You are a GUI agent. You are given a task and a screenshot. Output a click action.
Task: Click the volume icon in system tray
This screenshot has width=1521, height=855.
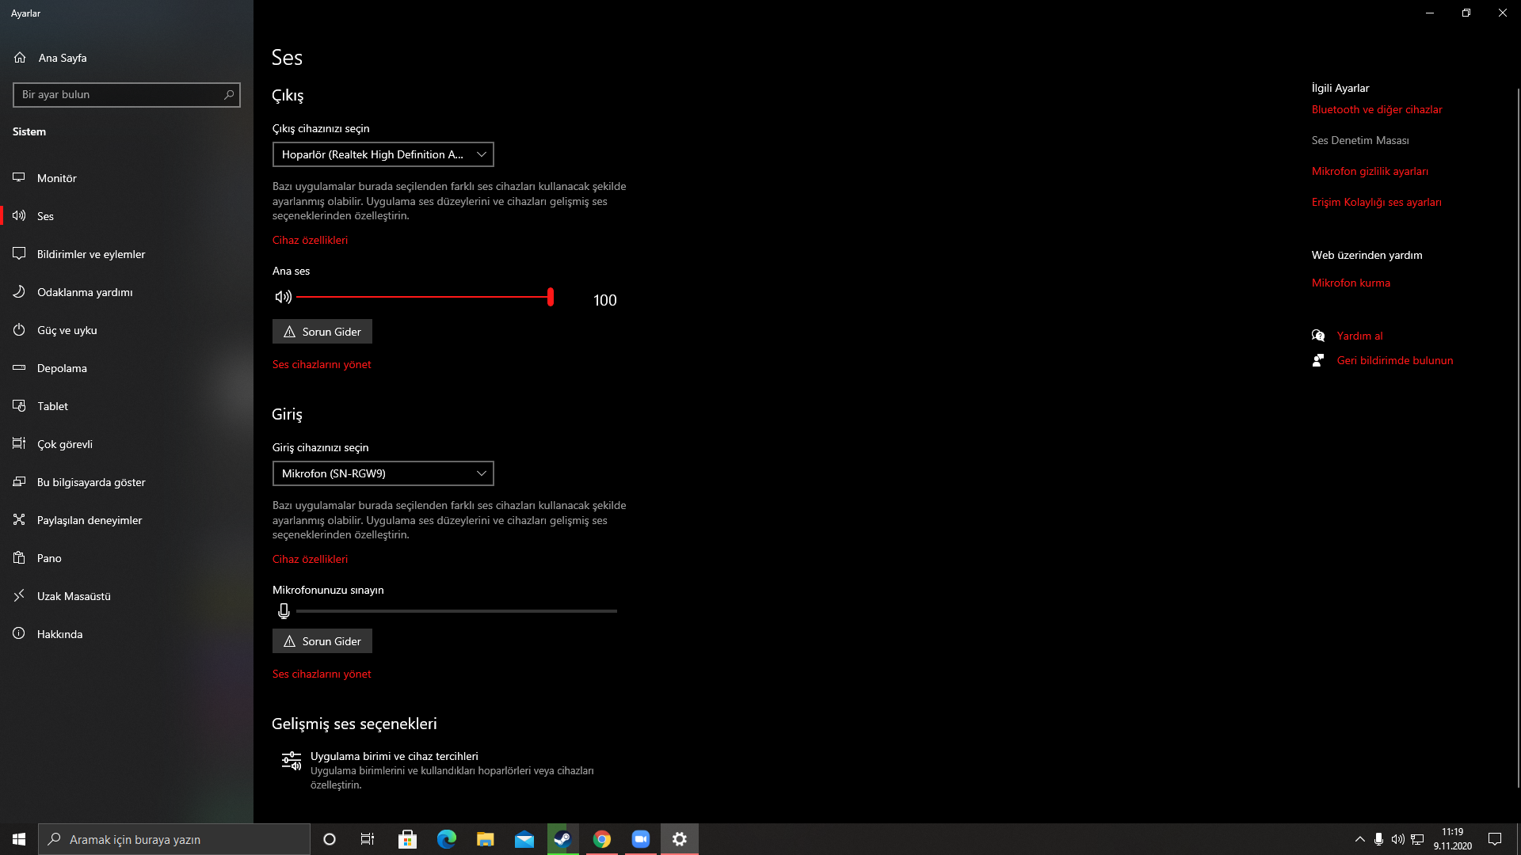pyautogui.click(x=1397, y=839)
